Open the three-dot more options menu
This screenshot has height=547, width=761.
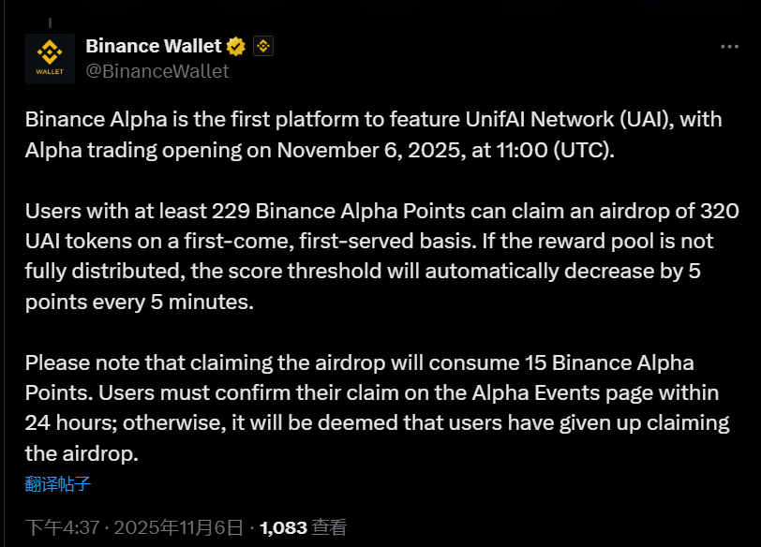(x=729, y=46)
